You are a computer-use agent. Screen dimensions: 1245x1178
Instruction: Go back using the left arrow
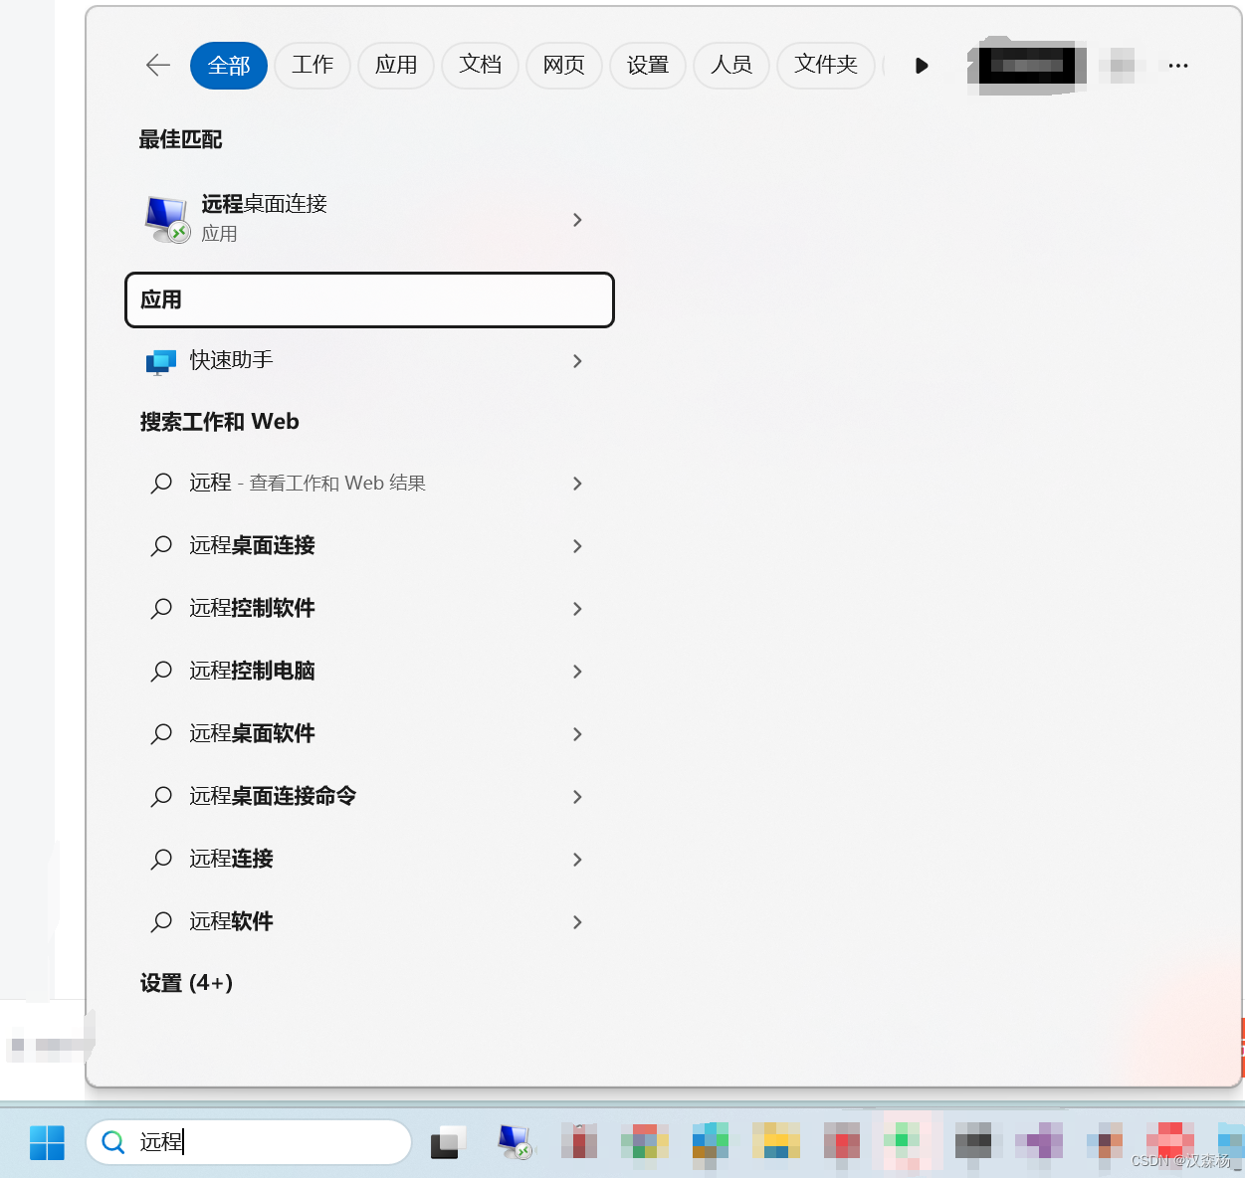tap(158, 66)
